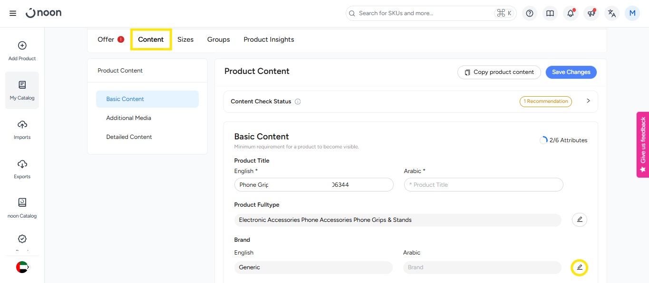Click the Save Changes button
Image resolution: width=649 pixels, height=283 pixels.
coord(571,72)
